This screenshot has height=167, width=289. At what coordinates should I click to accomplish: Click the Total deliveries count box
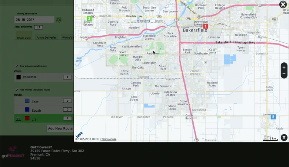click(39, 27)
